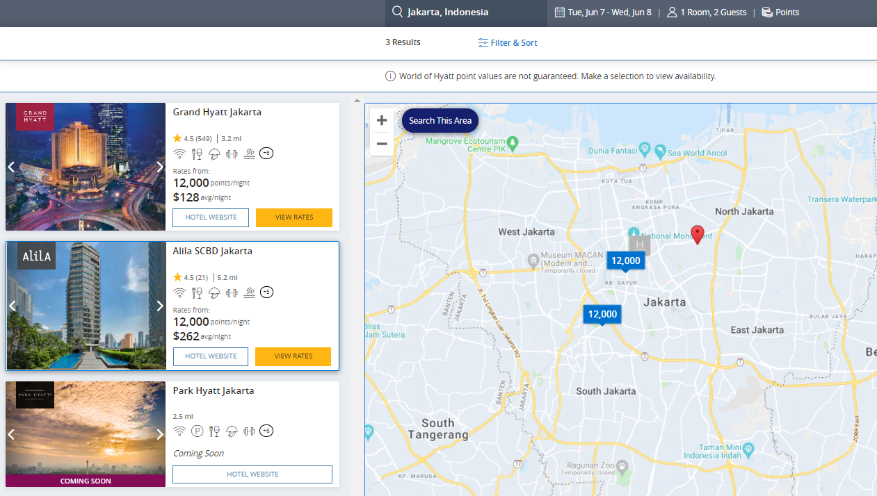
Task: Show previous photo of Grand Hyatt Jakarta
Action: point(11,167)
